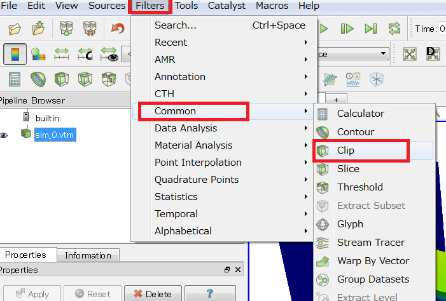
Task: Switch to the Information tab
Action: coord(88,255)
